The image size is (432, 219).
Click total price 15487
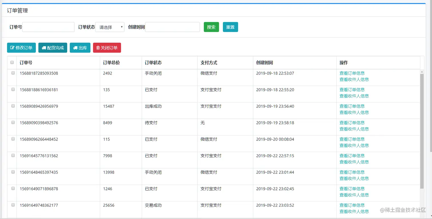pos(109,106)
